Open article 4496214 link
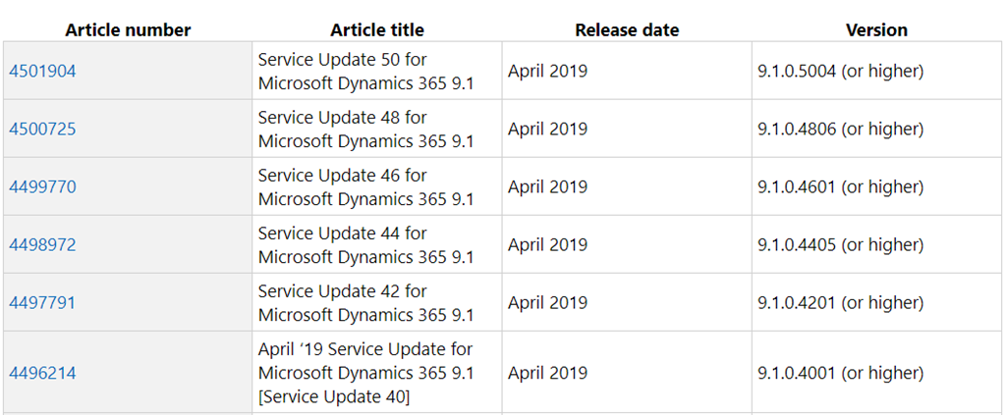The height and width of the screenshot is (415, 1006). click(42, 373)
